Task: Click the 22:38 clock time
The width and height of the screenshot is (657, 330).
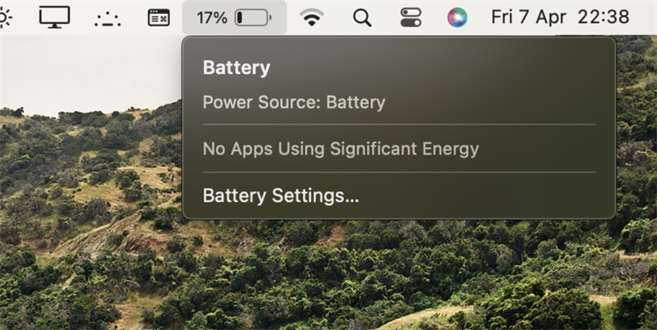Action: pos(604,17)
